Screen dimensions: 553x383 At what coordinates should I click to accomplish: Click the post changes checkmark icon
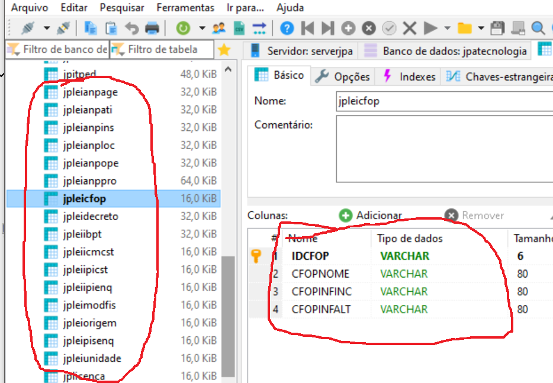point(390,28)
